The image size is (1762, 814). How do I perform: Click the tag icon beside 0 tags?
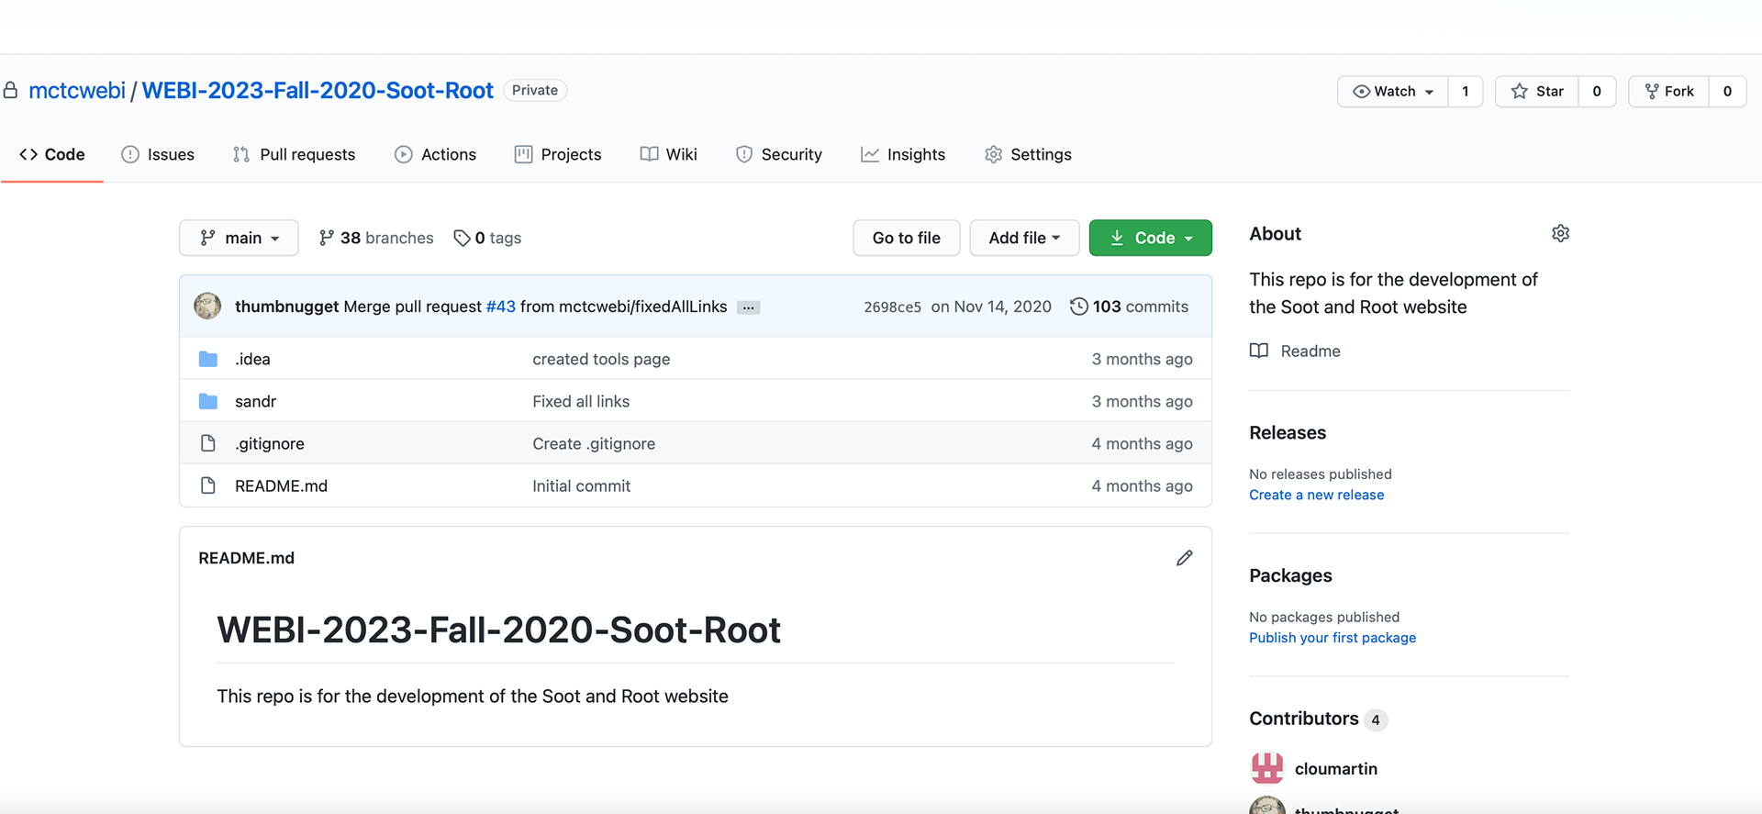tap(462, 238)
